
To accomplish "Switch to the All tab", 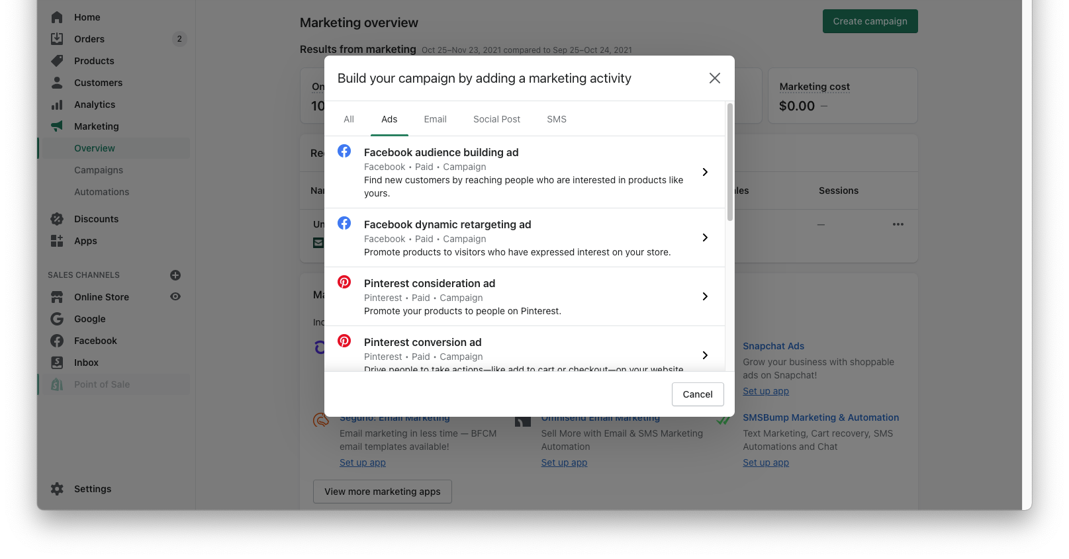I will pos(349,119).
